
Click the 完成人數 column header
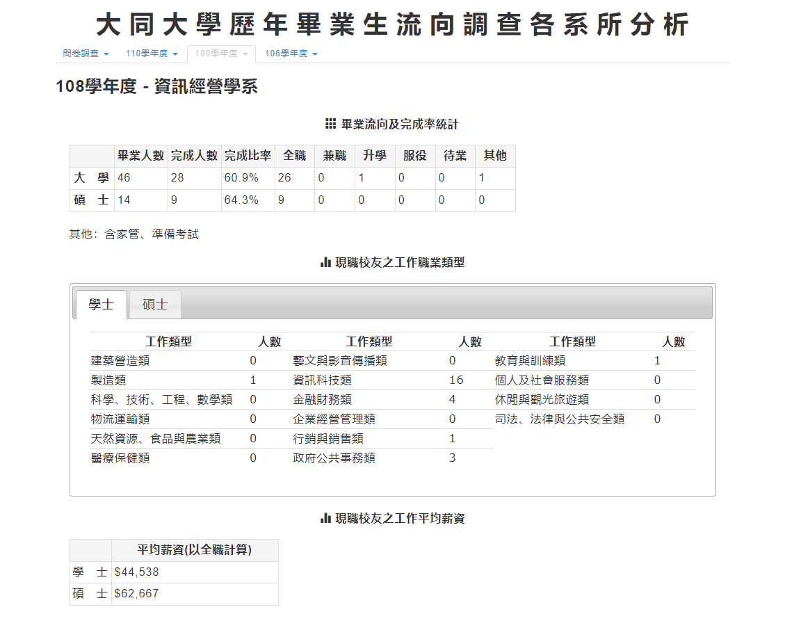click(x=194, y=156)
